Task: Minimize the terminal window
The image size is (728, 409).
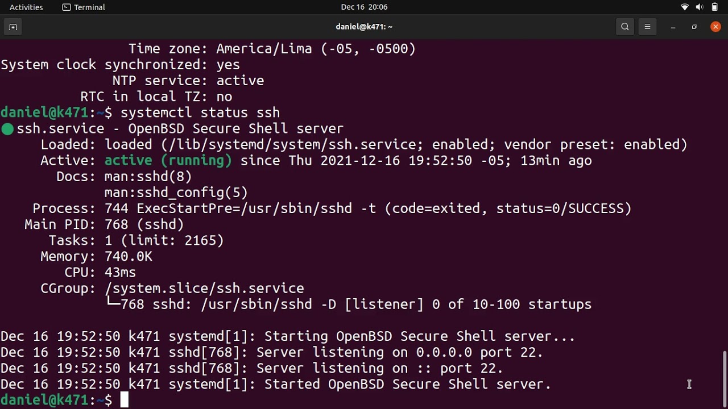Action: (x=673, y=27)
